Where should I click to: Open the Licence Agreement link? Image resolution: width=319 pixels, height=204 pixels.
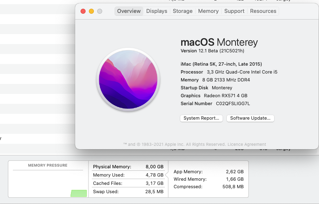[x=247, y=144]
